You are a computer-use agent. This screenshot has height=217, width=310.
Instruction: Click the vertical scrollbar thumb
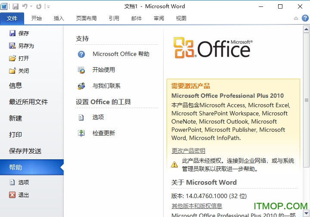(x=306, y=100)
